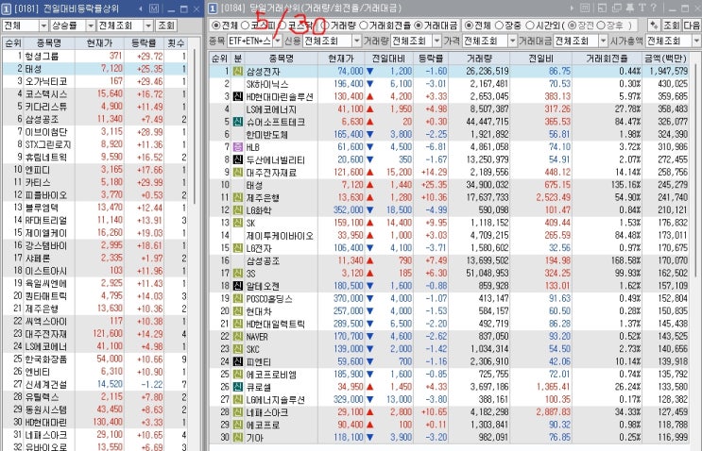
Task: Click the purple badge on the HLB row
Action: tap(238, 147)
